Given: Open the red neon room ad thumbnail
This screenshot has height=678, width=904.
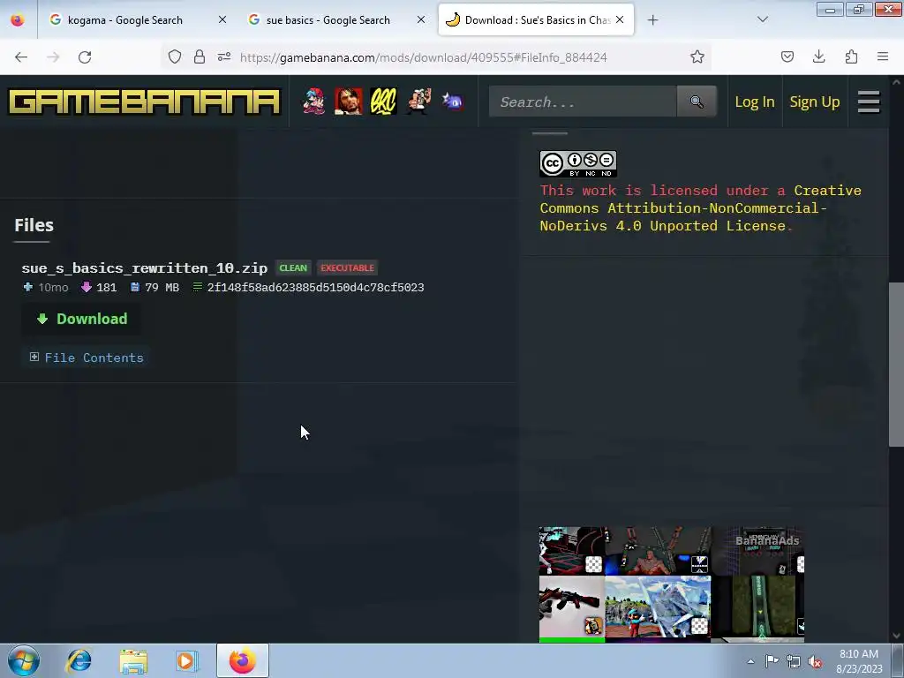Looking at the screenshot, I should (x=572, y=551).
